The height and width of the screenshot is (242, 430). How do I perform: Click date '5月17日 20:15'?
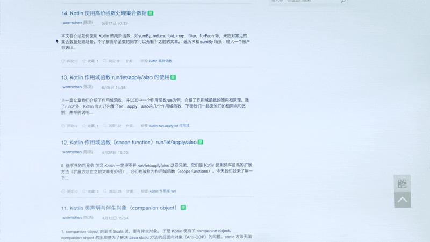coord(114,23)
